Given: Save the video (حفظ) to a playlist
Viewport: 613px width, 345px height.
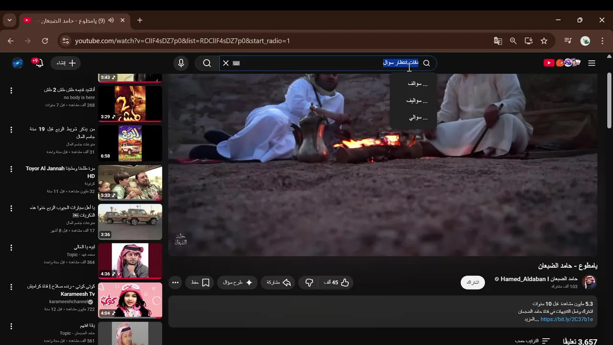Looking at the screenshot, I should click(x=201, y=283).
